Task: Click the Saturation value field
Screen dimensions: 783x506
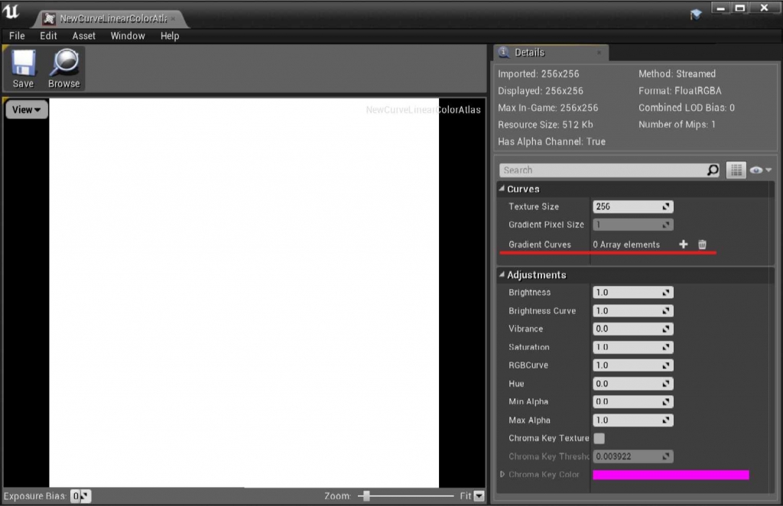Action: pyautogui.click(x=632, y=347)
